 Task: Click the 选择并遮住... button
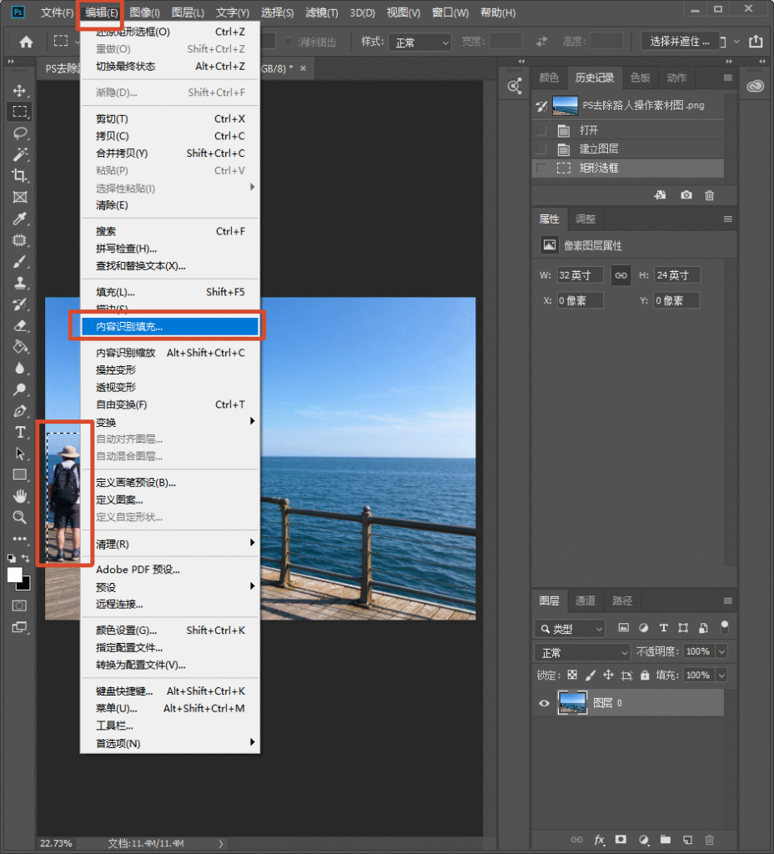pyautogui.click(x=681, y=42)
